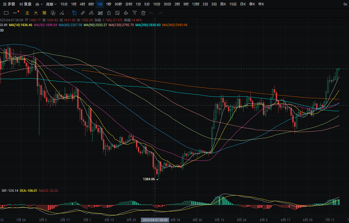Image resolution: width=349 pixels, height=223 pixels.
Task: Click the 2025-04-07 08:00 time axis label
Action: [x=155, y=220]
